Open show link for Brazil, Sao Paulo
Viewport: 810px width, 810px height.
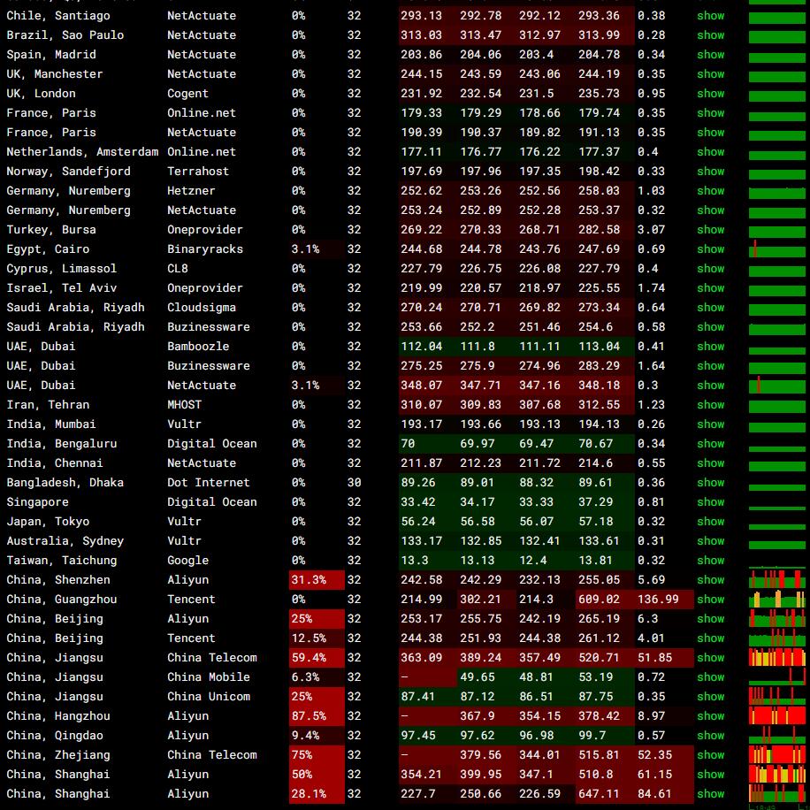point(710,35)
